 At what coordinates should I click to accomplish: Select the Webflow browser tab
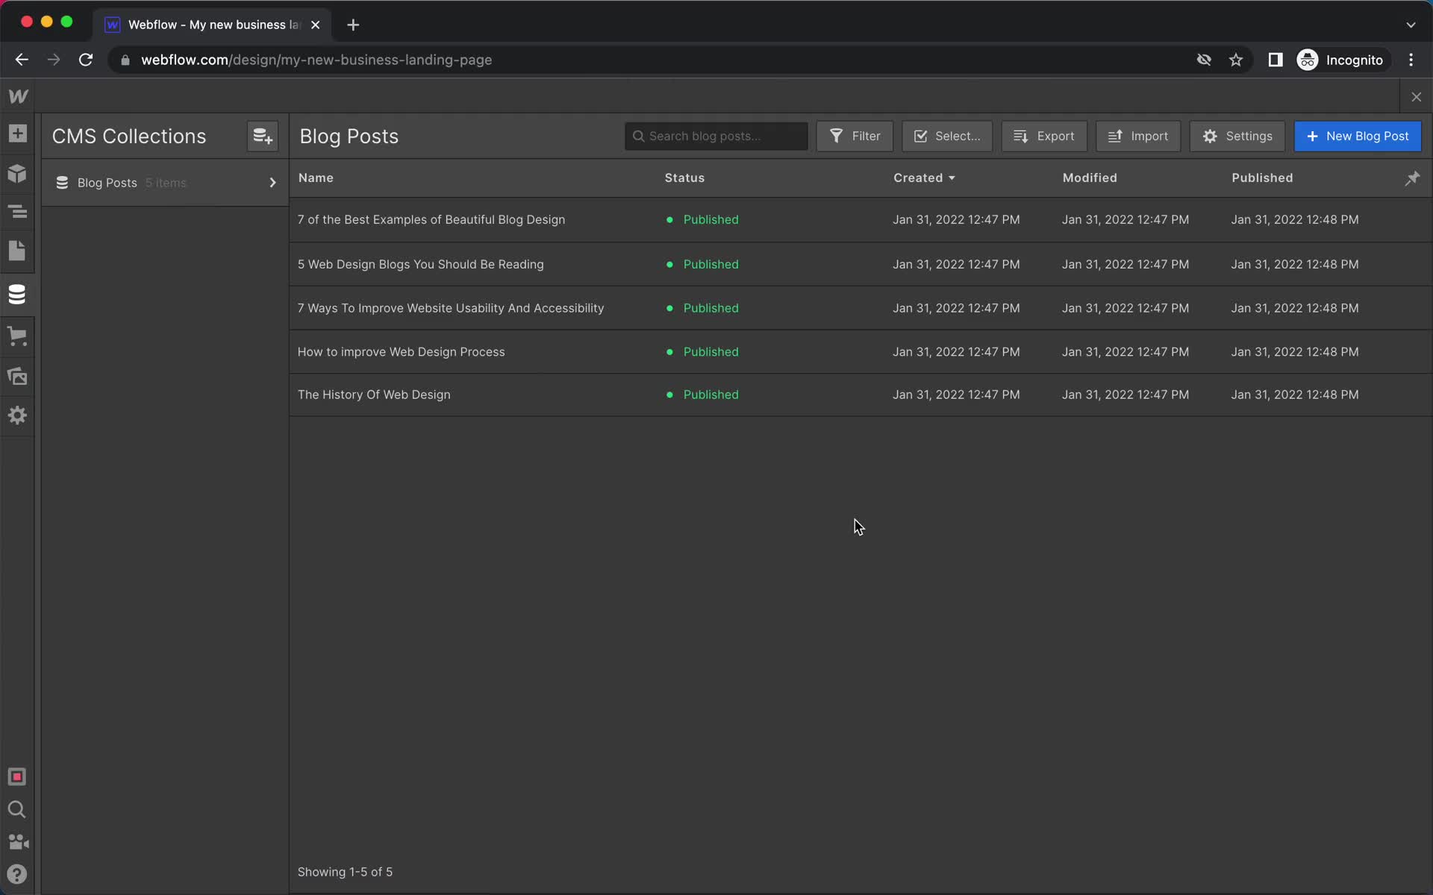[x=213, y=25]
